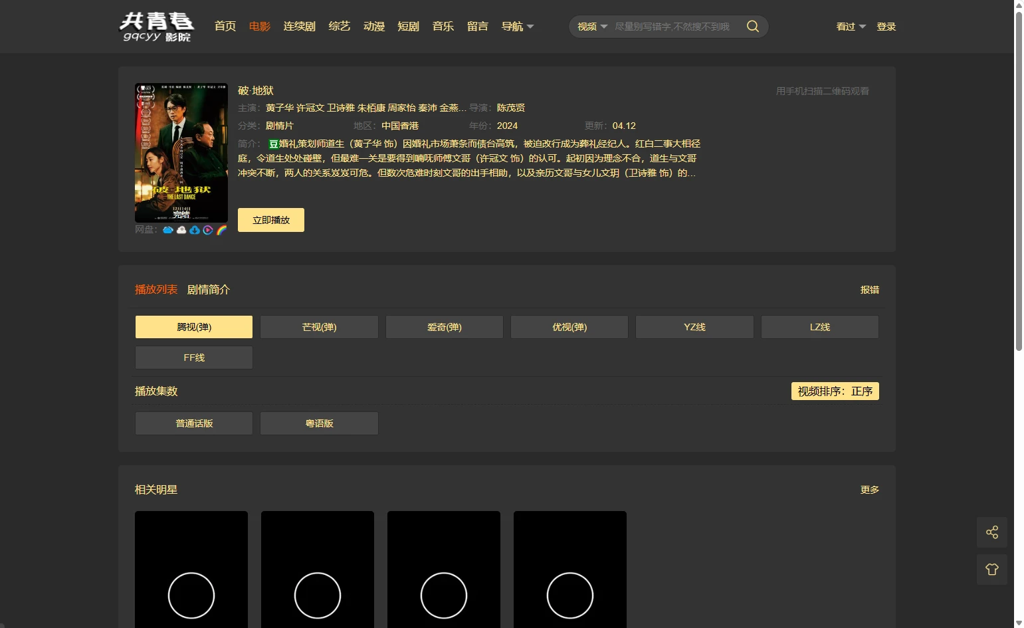The height and width of the screenshot is (628, 1024).
Task: Click the 共青春 影院 site logo
Action: tap(157, 27)
